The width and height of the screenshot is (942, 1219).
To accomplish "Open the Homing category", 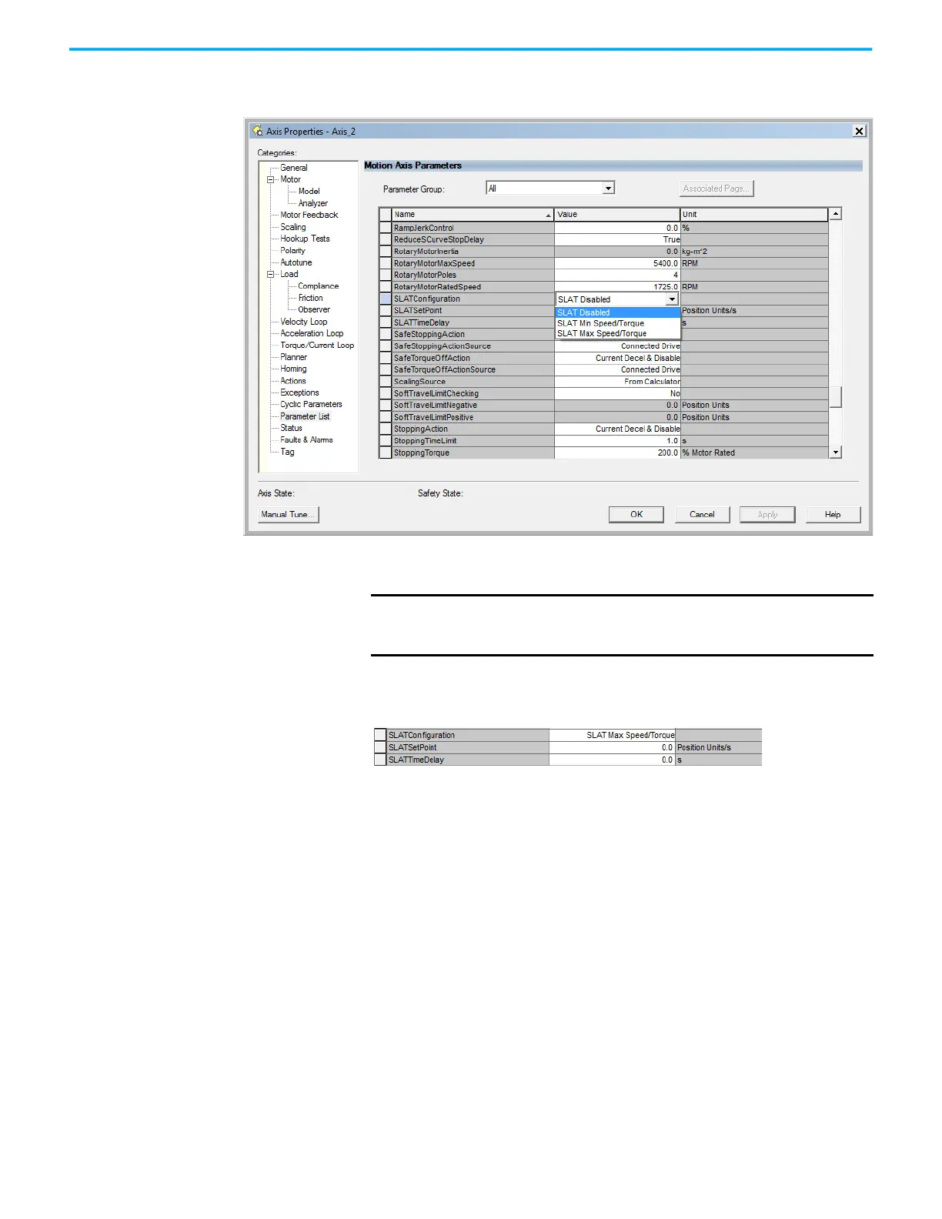I will 293,369.
